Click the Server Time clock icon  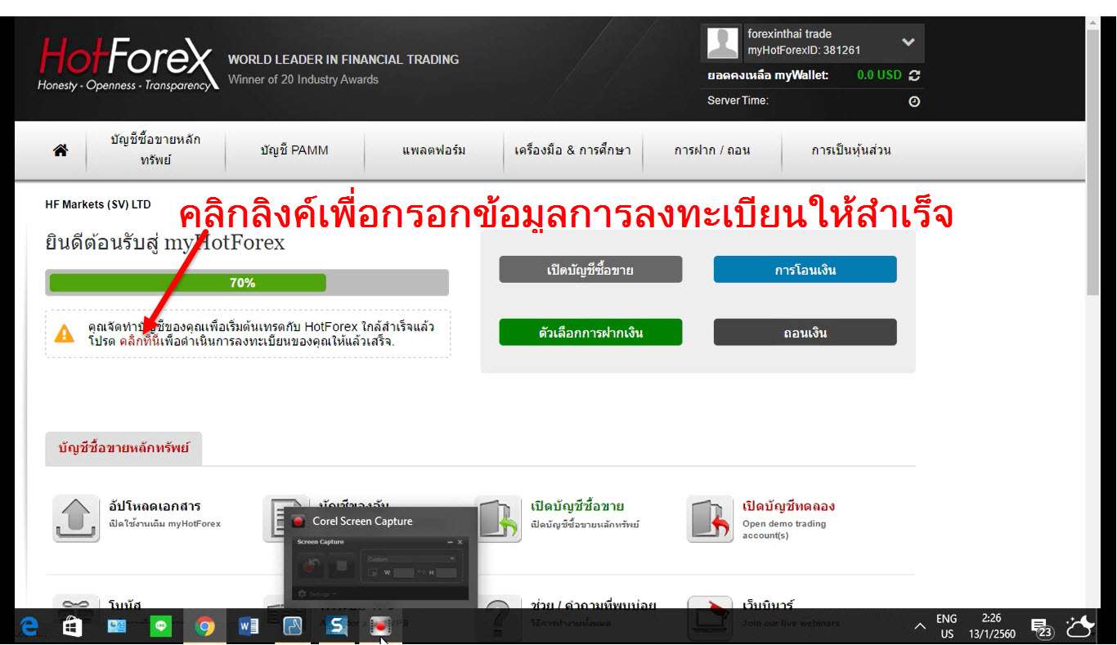(x=914, y=101)
